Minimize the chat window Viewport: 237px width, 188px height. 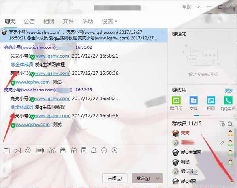209,7
